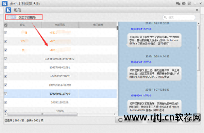
Task: Open the chat bubble support icon
Action: click(x=184, y=3)
